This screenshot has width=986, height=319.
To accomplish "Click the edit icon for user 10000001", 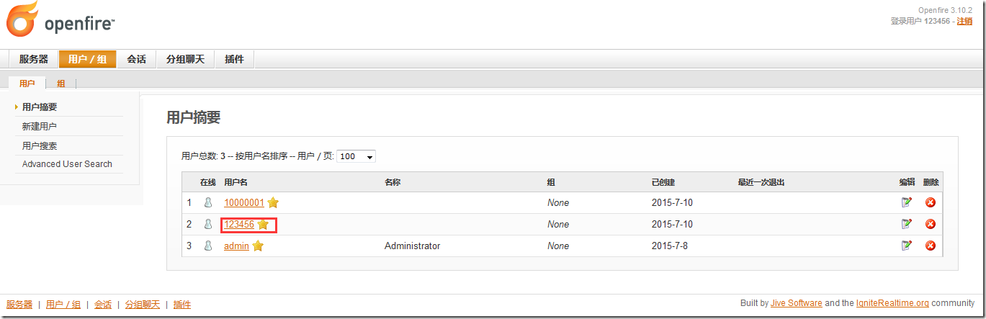I will point(906,202).
